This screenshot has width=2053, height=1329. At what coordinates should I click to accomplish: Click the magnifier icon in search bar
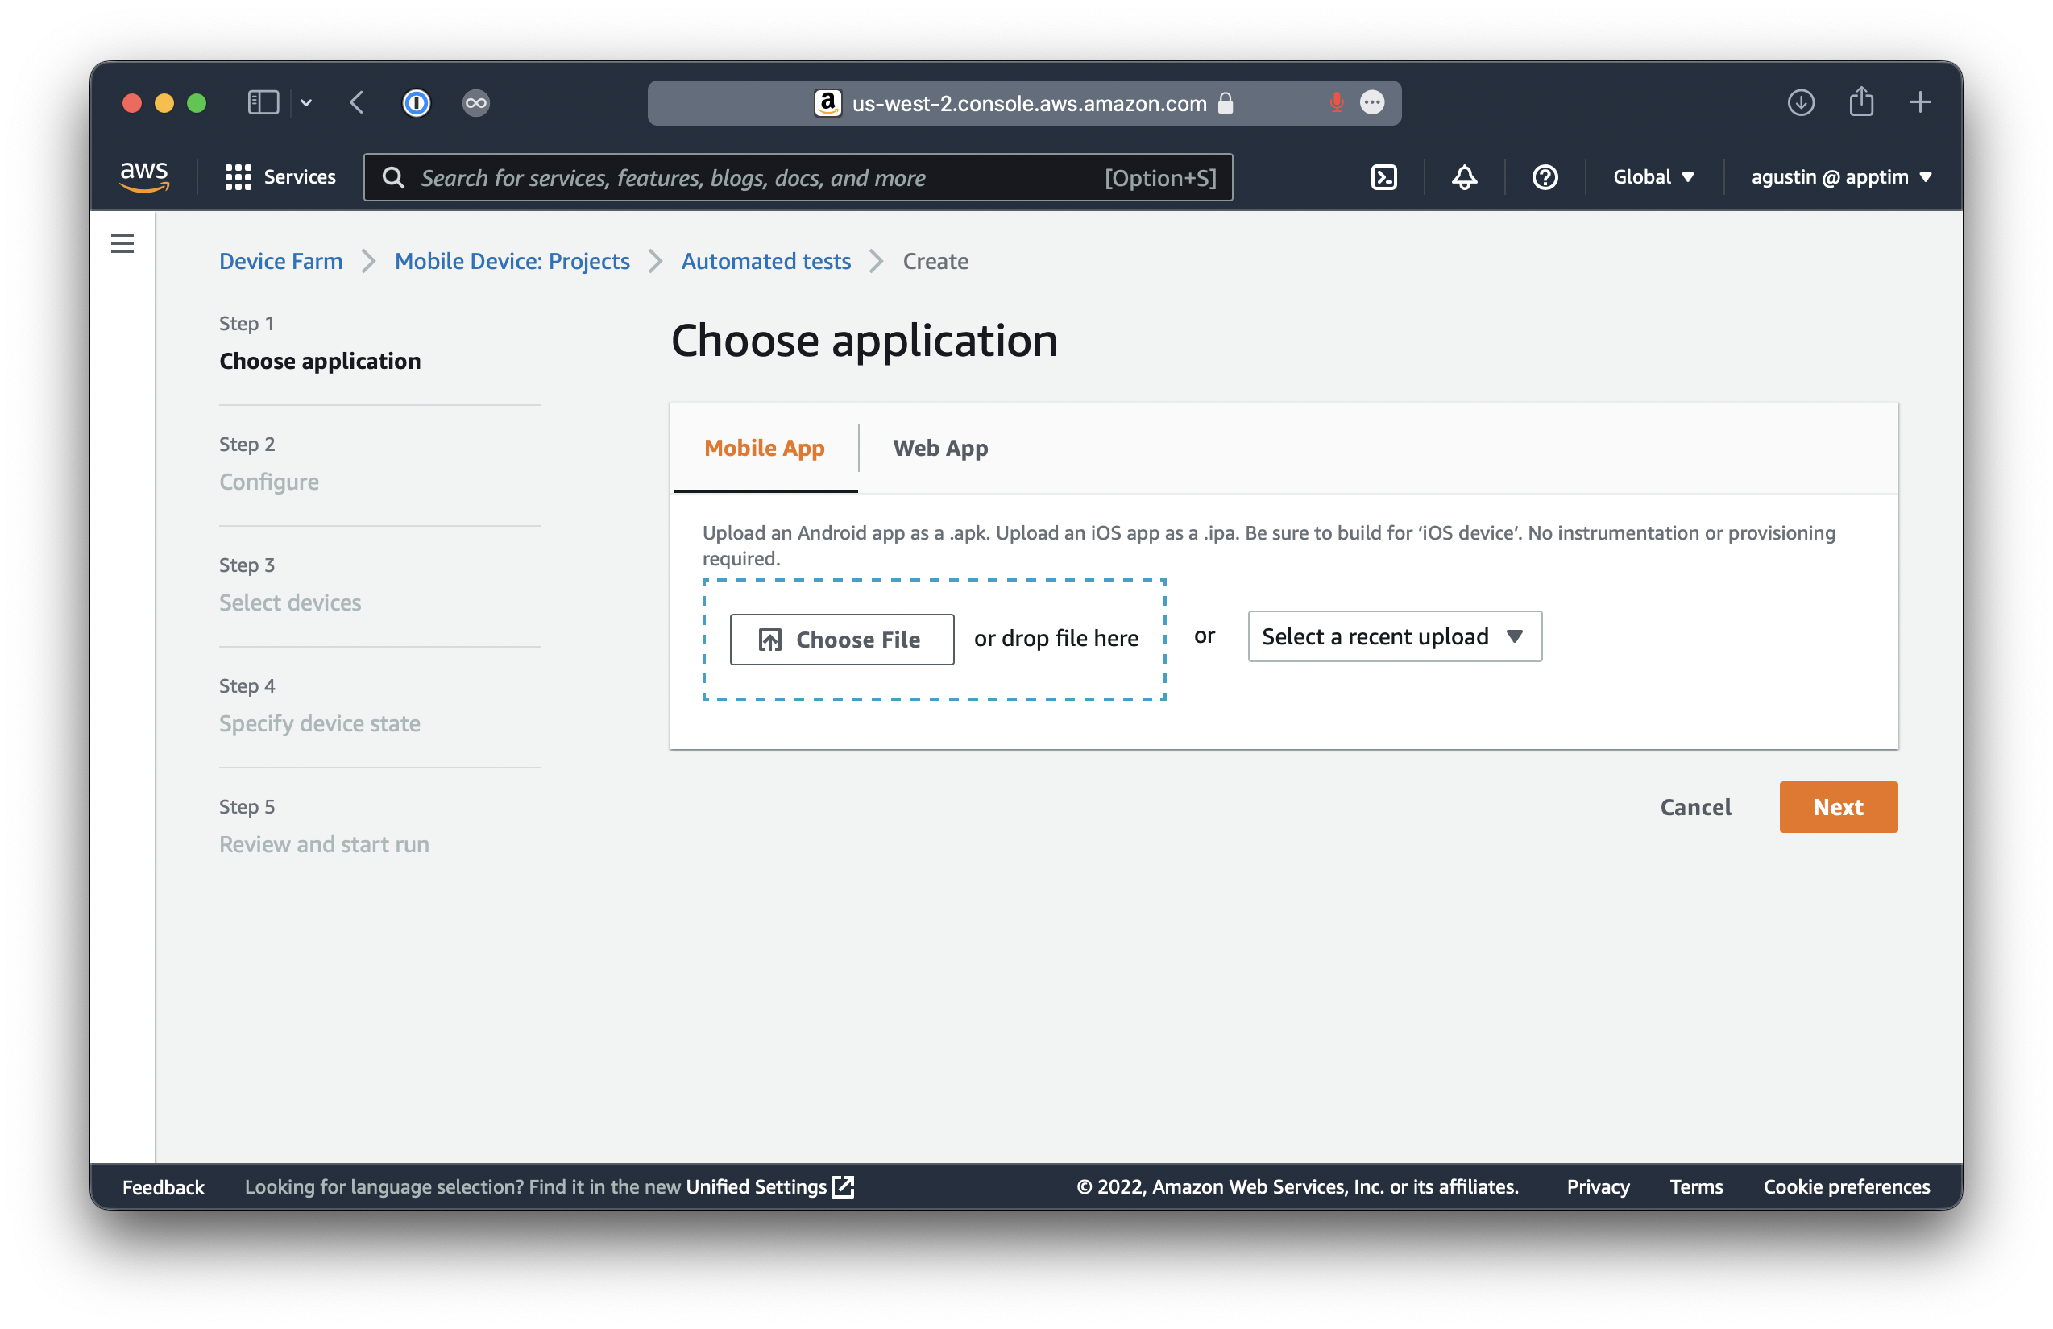point(393,178)
